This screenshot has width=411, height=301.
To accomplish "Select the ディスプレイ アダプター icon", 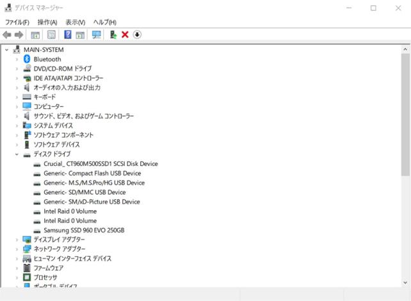I will tap(27, 240).
